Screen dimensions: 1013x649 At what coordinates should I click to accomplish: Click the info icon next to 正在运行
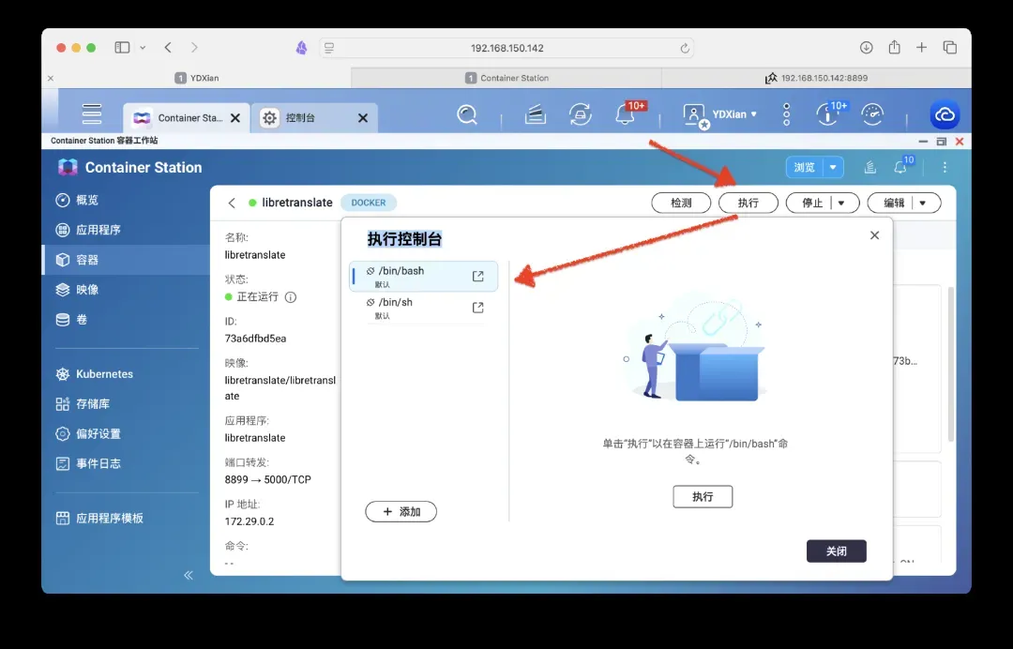291,297
